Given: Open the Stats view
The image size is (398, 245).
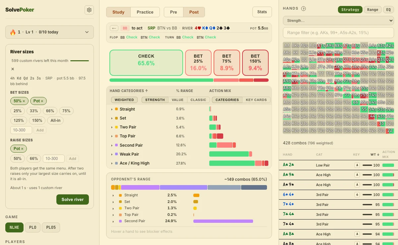Looking at the screenshot, I should click(262, 12).
